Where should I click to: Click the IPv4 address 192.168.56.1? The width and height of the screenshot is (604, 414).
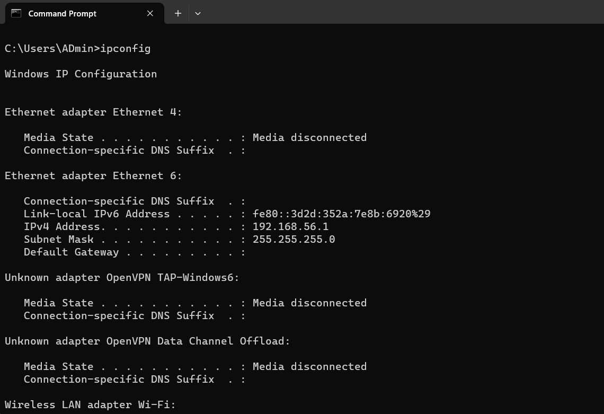click(290, 226)
